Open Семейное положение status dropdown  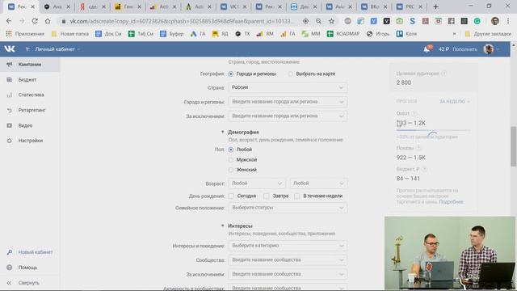click(288, 208)
